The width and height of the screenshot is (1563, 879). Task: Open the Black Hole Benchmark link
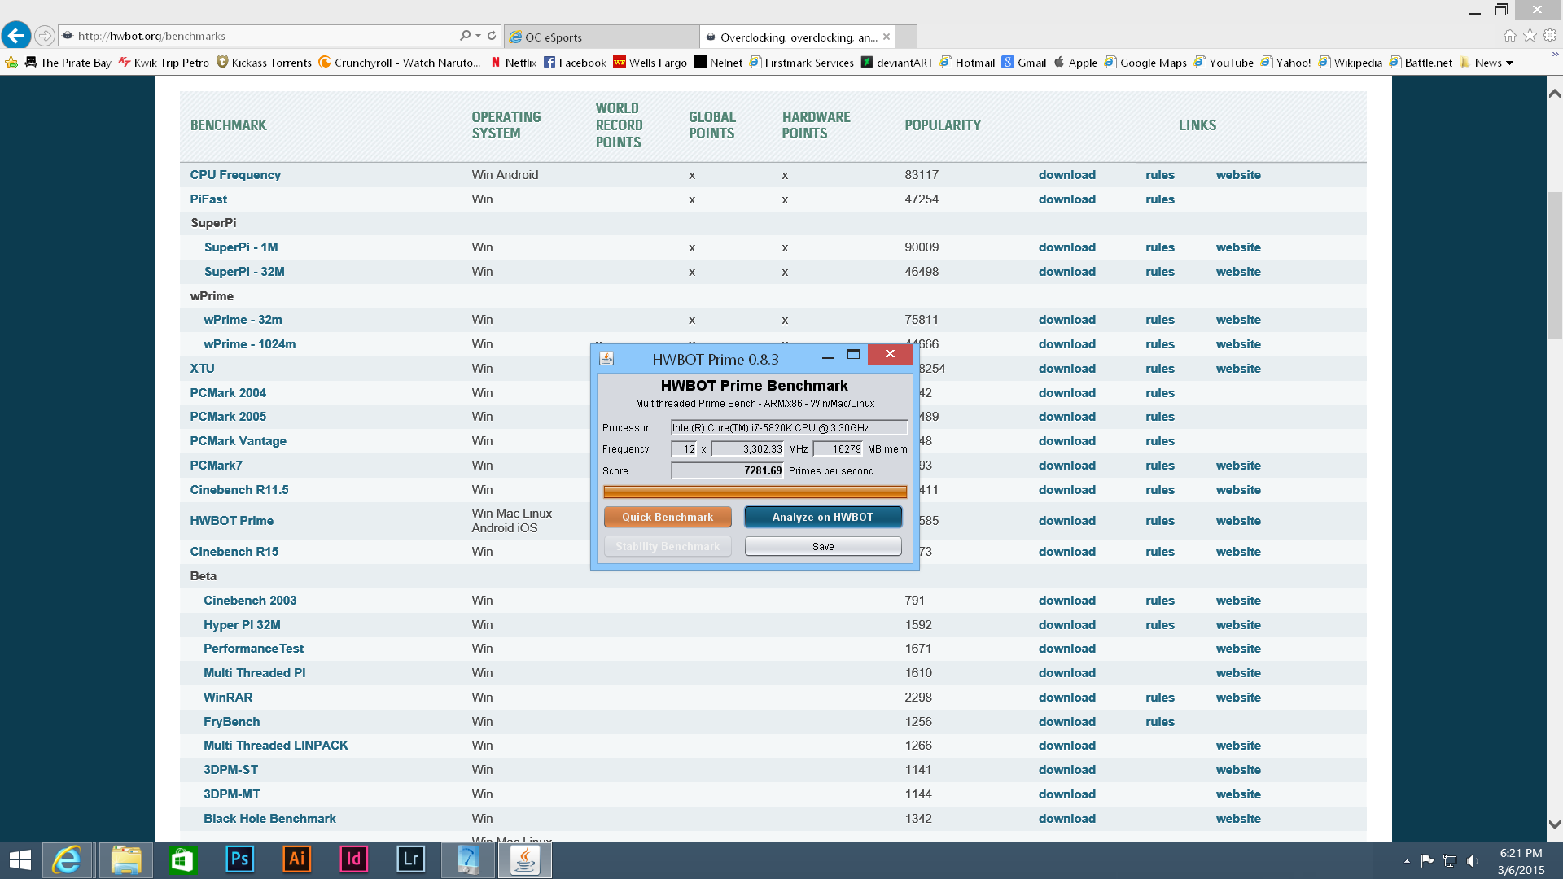coord(269,819)
